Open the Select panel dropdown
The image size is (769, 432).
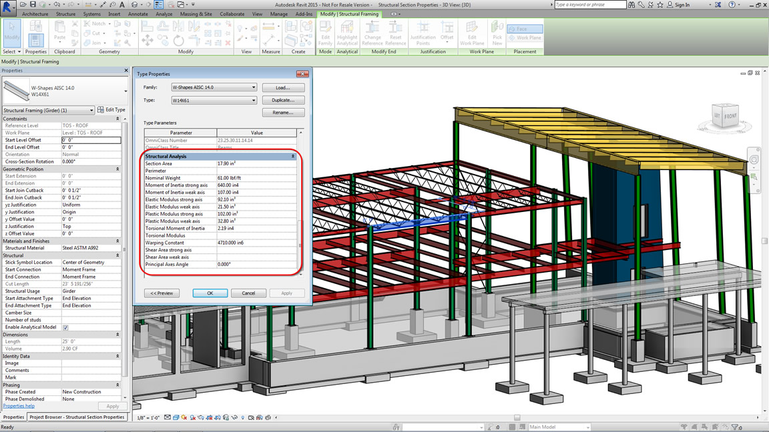click(x=12, y=51)
